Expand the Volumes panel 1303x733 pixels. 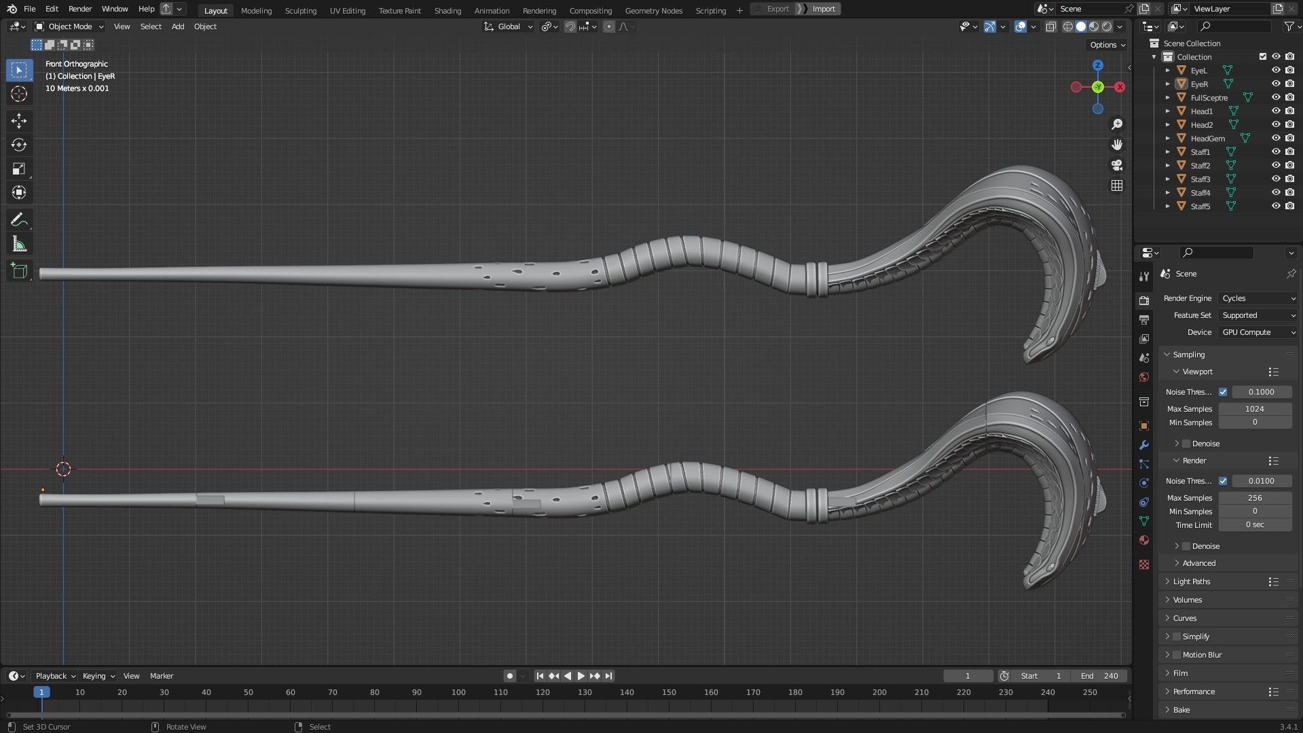point(1187,600)
